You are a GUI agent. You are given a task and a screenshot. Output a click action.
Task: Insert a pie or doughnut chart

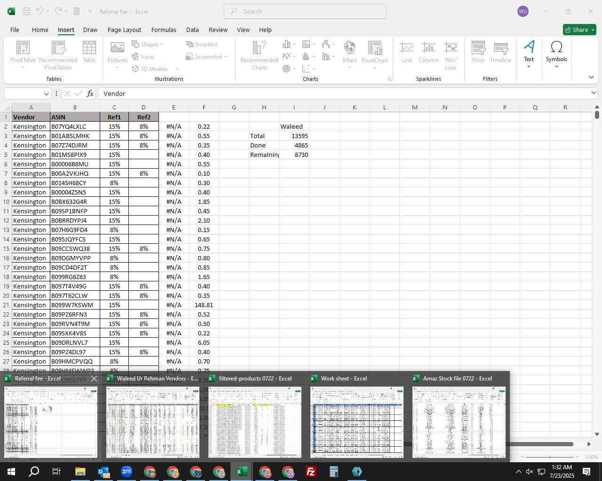pos(289,69)
